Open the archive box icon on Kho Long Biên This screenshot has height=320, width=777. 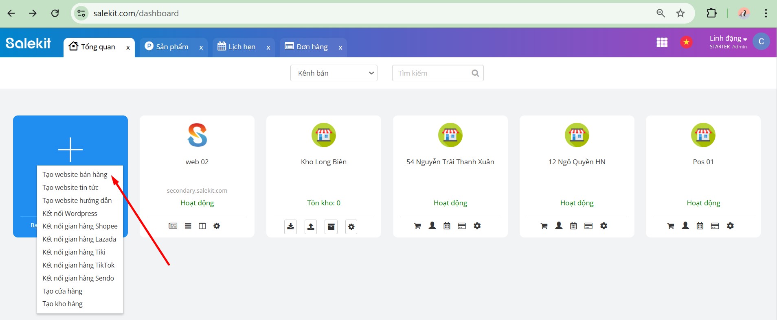[331, 226]
